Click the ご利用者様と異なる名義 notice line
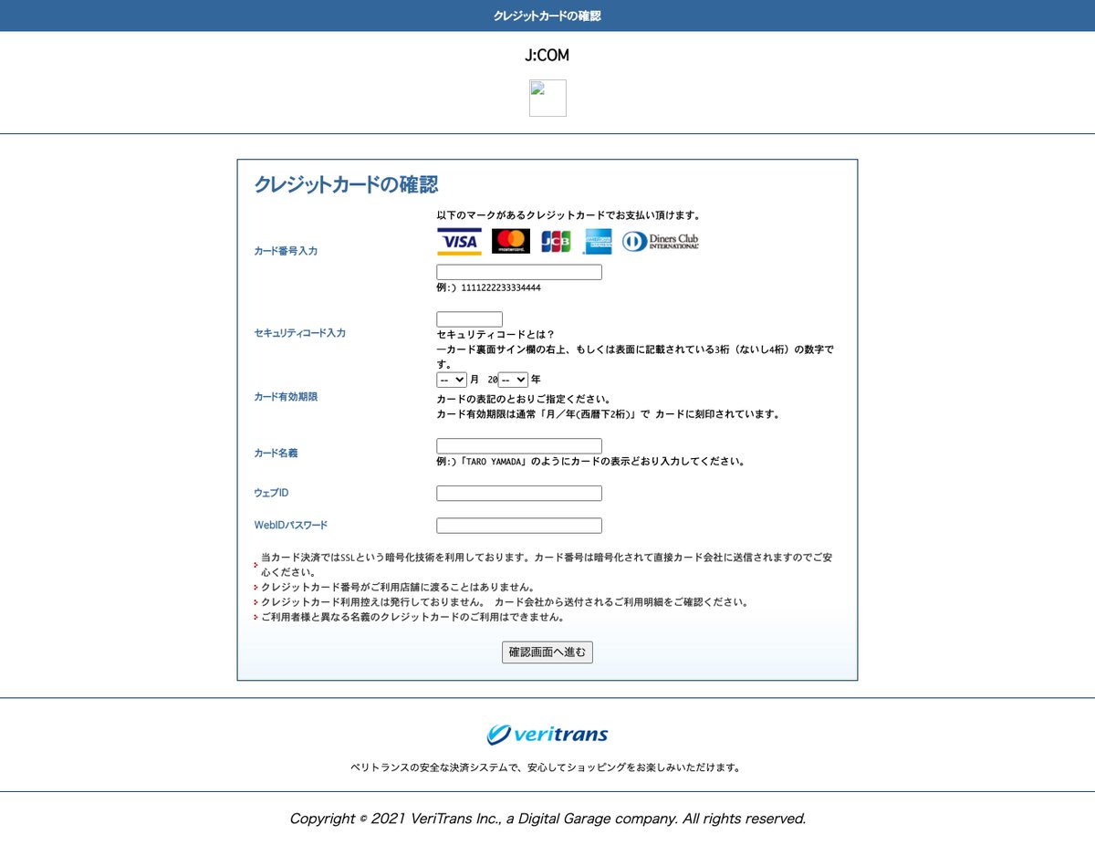Screen dimensions: 1095x845 [412, 617]
